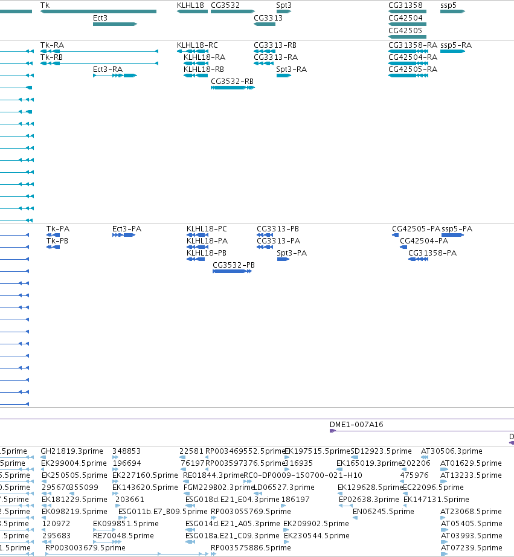Image resolution: width=514 pixels, height=557 pixels.
Task: Click EST label GH21819.3prime
Action: pyautogui.click(x=72, y=451)
